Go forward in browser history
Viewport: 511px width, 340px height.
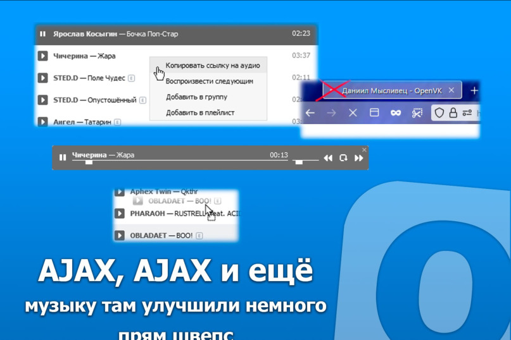[331, 113]
